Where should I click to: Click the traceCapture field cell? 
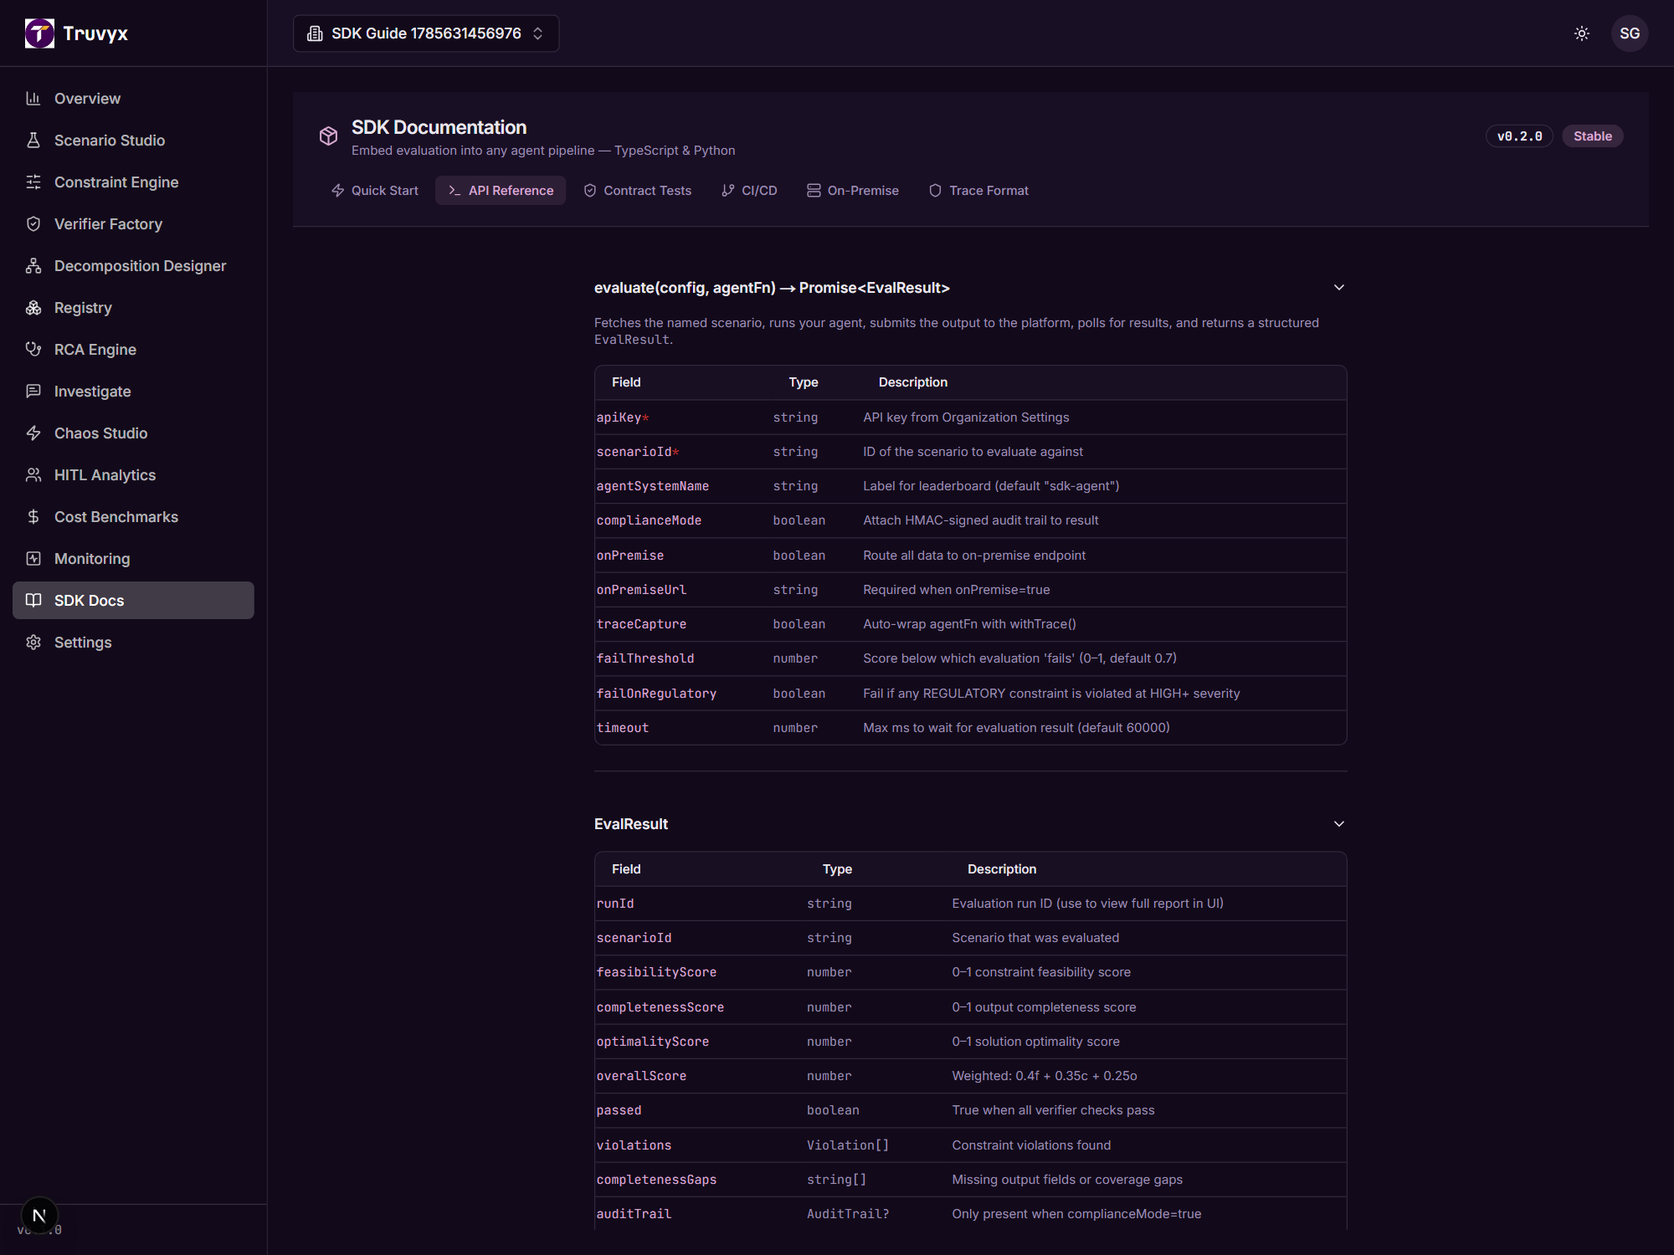click(x=641, y=624)
